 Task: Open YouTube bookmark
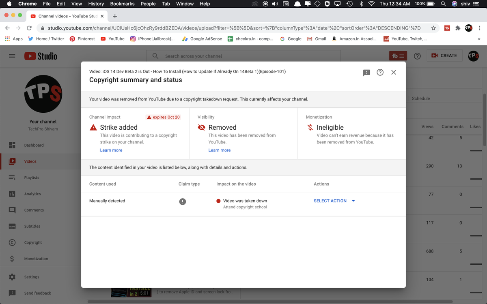tap(112, 39)
